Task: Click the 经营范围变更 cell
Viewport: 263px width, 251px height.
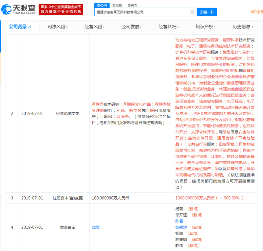Action: pyautogui.click(x=68, y=114)
